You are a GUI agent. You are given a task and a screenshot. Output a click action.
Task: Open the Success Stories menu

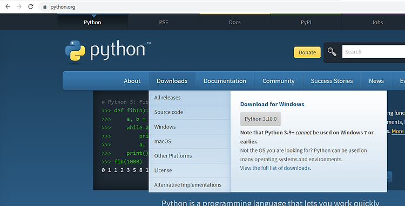[332, 81]
